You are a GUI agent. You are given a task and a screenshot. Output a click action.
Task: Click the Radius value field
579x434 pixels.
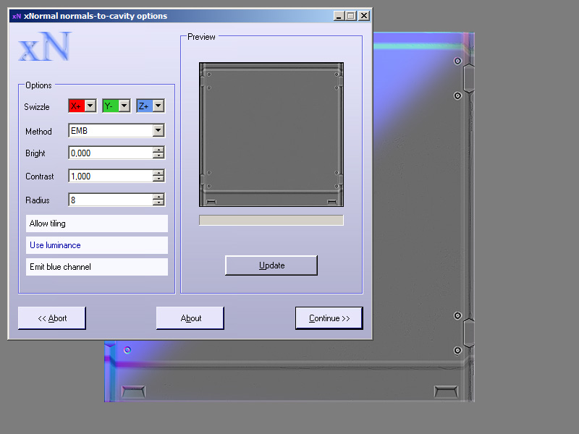point(111,200)
